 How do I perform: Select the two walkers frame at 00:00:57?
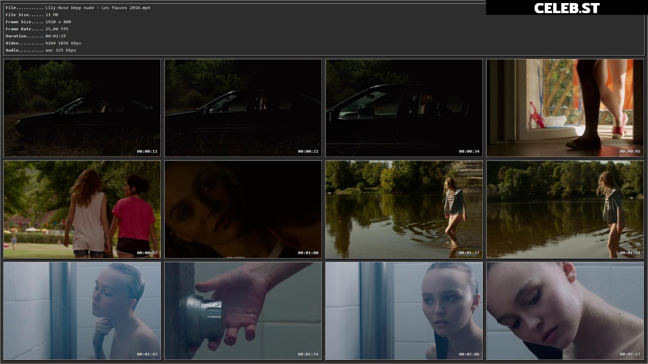pyautogui.click(x=82, y=210)
